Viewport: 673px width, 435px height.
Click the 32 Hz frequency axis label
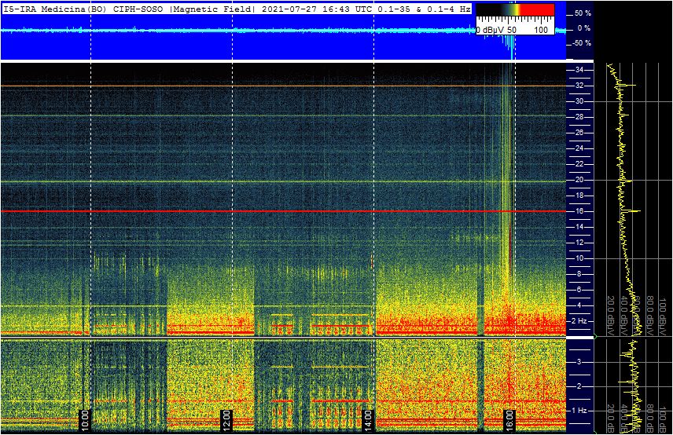coord(579,86)
